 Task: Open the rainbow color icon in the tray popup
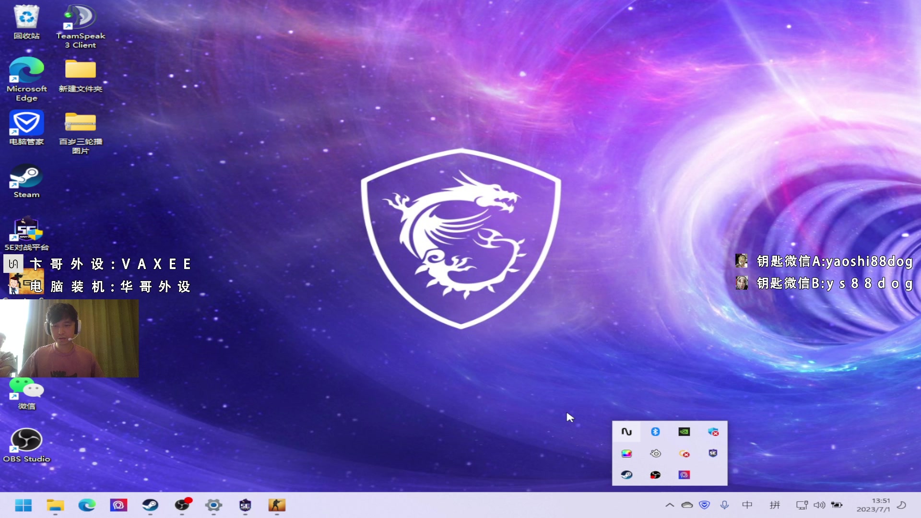click(x=626, y=453)
